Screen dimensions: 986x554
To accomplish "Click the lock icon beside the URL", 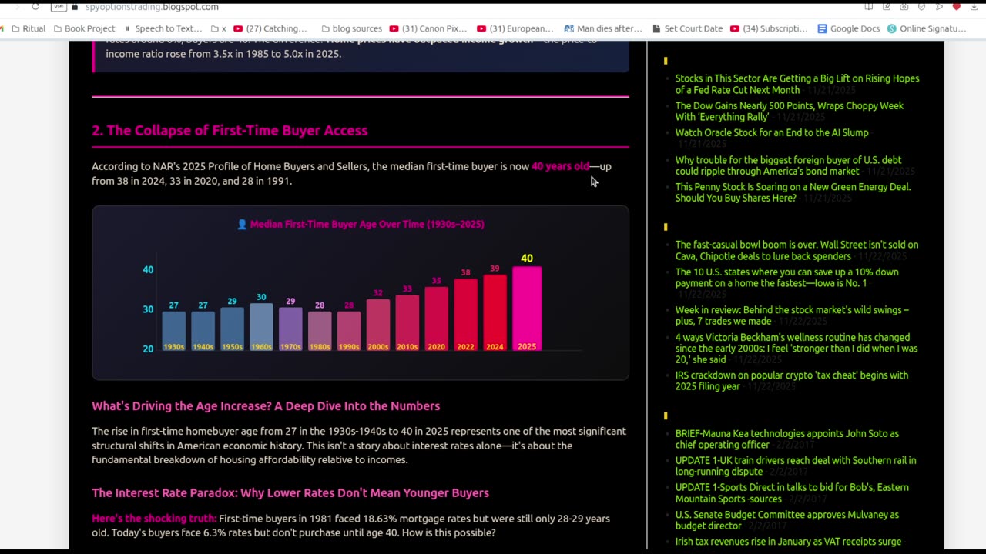I will [75, 7].
